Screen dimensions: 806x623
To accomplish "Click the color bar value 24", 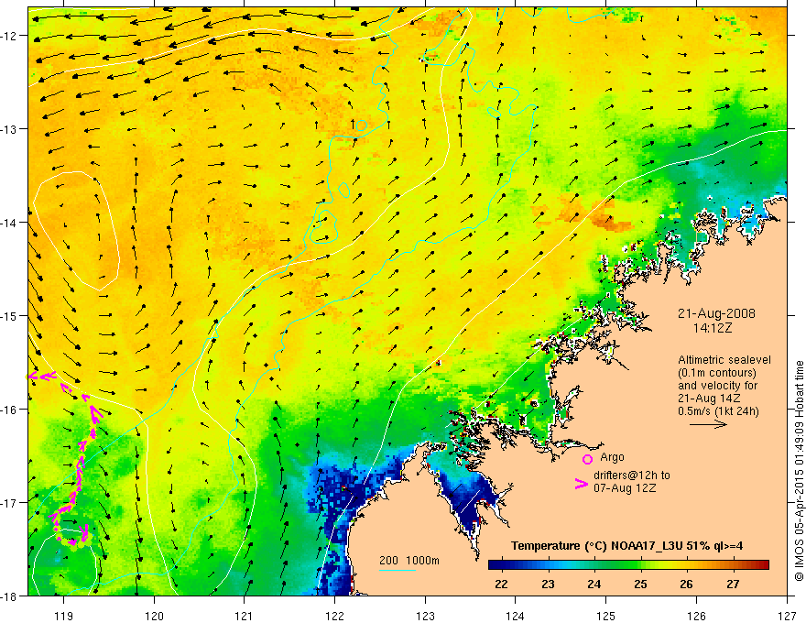I will 594,584.
